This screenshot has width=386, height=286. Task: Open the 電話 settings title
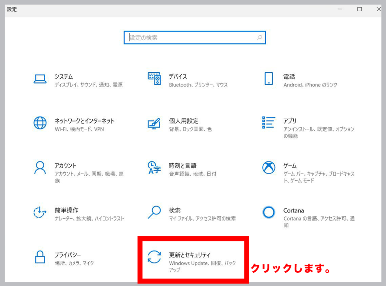coord(289,77)
